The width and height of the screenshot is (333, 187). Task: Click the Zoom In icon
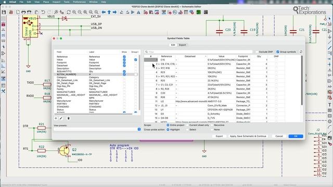(74, 12)
